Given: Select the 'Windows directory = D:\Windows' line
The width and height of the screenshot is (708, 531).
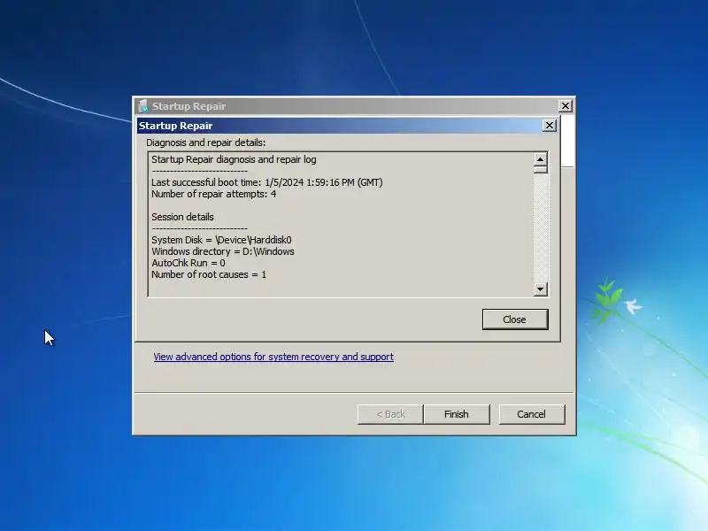Looking at the screenshot, I should point(223,251).
